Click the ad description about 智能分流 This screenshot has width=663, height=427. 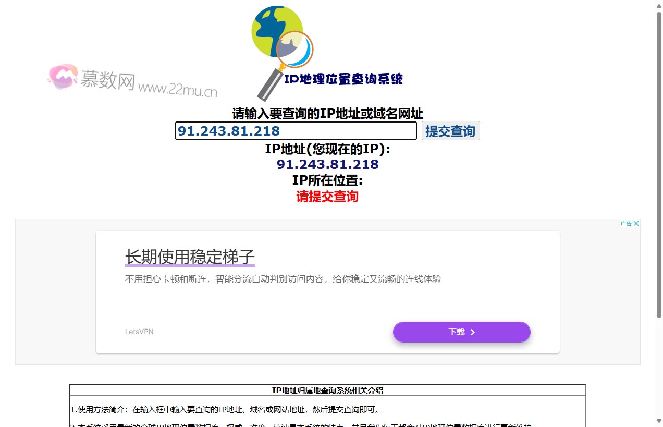point(283,279)
